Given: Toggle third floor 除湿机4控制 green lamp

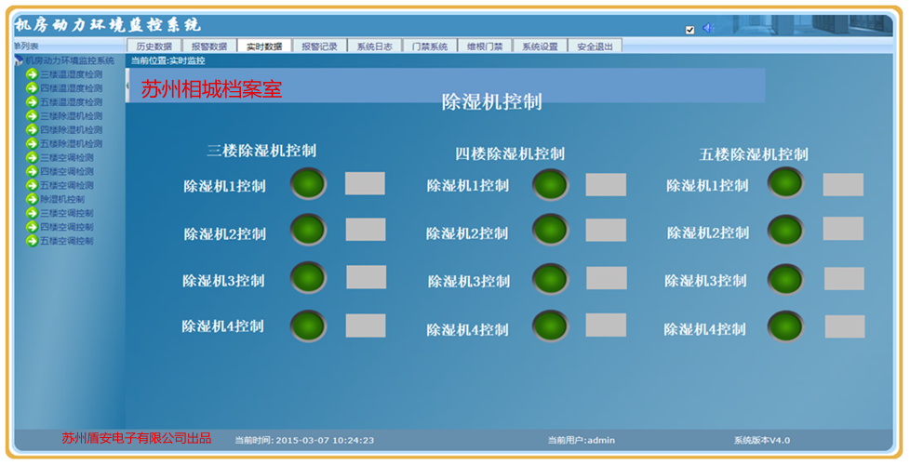Looking at the screenshot, I should pyautogui.click(x=308, y=325).
